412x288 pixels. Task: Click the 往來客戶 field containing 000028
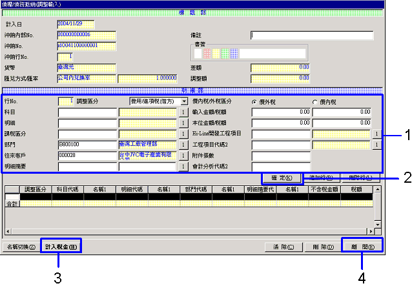point(87,156)
